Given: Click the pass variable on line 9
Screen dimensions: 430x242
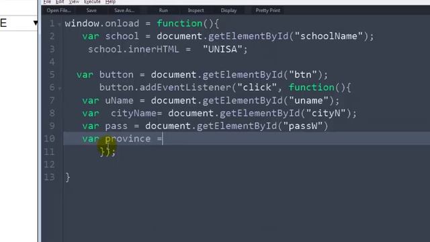Looking at the screenshot, I should point(116,126).
